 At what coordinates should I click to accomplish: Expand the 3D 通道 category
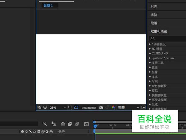point(150,49)
